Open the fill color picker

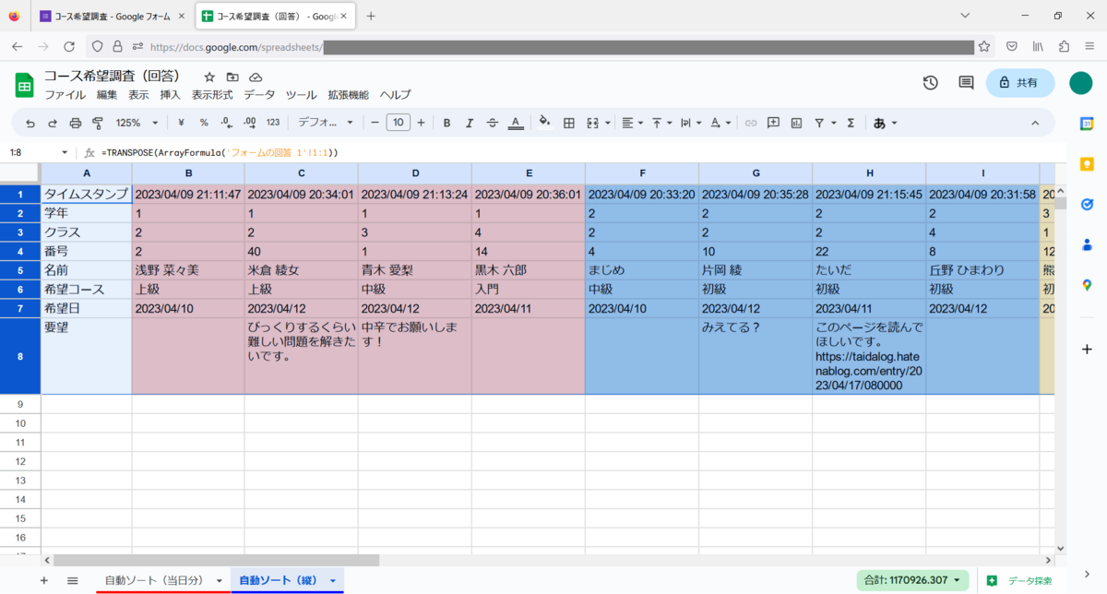click(544, 123)
